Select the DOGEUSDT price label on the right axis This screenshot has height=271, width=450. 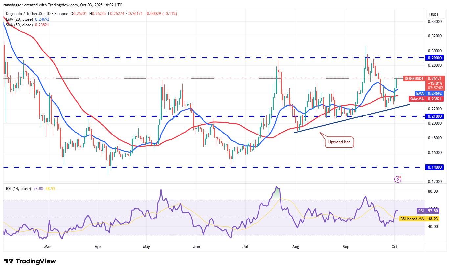[x=414, y=79]
